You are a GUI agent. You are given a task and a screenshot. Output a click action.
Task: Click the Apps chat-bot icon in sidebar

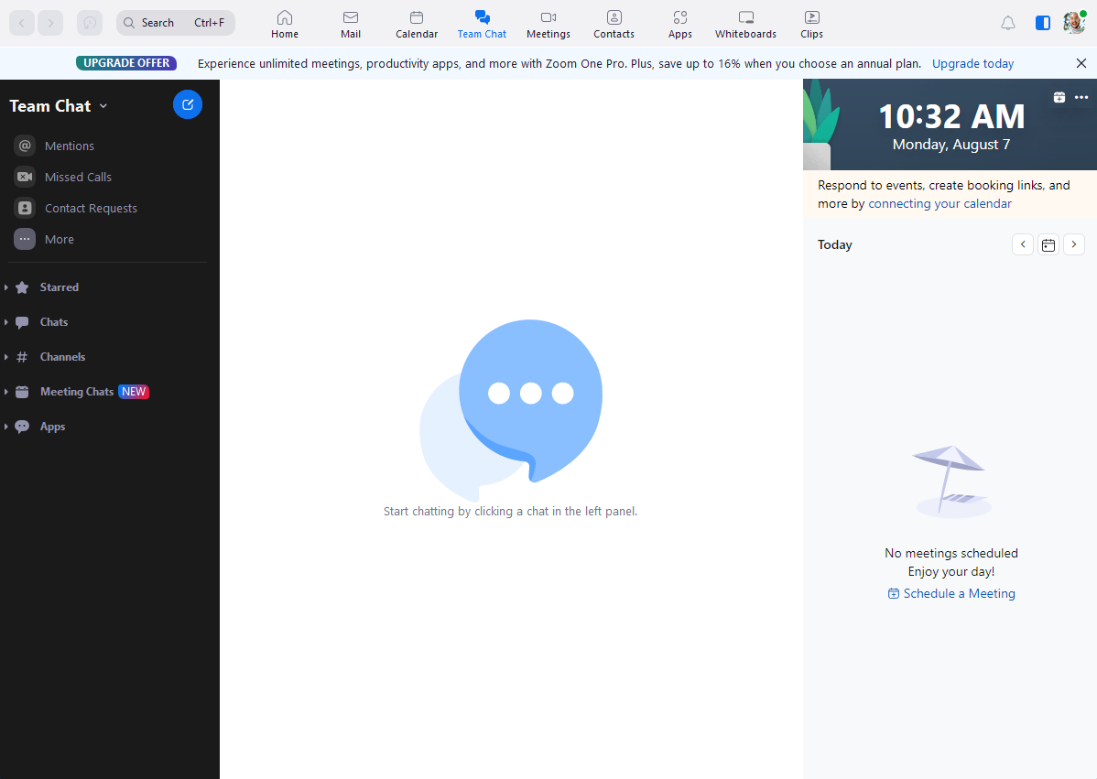22,427
